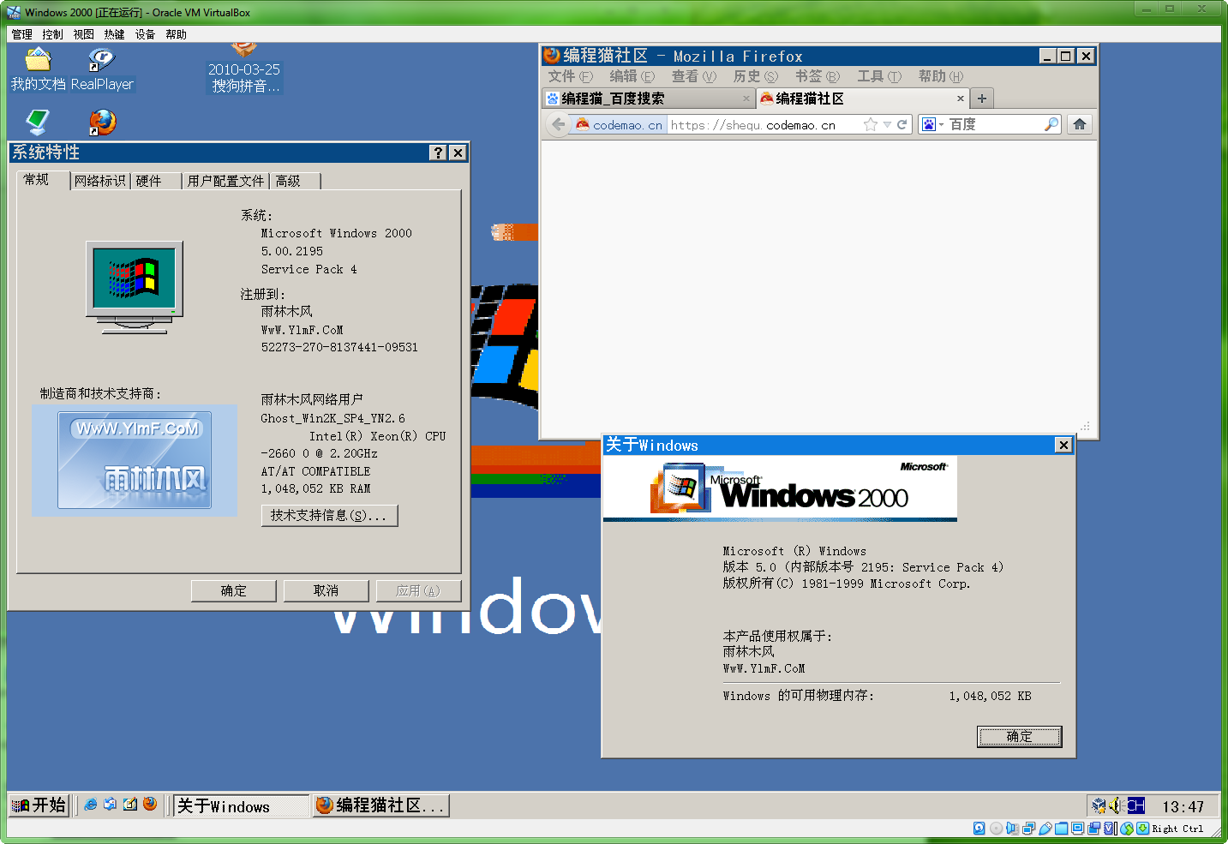
Task: Click VirtualBox audio status indicator
Action: (x=1012, y=829)
